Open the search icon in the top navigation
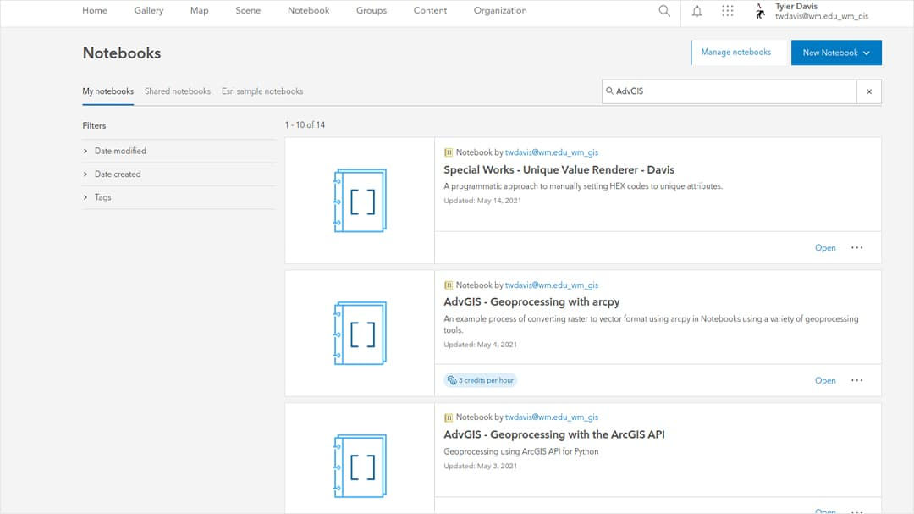Image resolution: width=914 pixels, height=514 pixels. pos(663,11)
